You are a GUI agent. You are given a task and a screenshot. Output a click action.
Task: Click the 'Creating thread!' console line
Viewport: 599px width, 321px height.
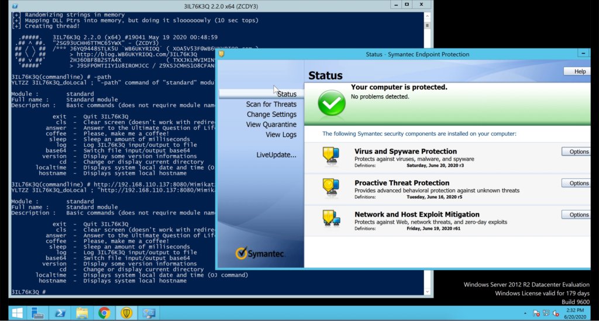46,26
